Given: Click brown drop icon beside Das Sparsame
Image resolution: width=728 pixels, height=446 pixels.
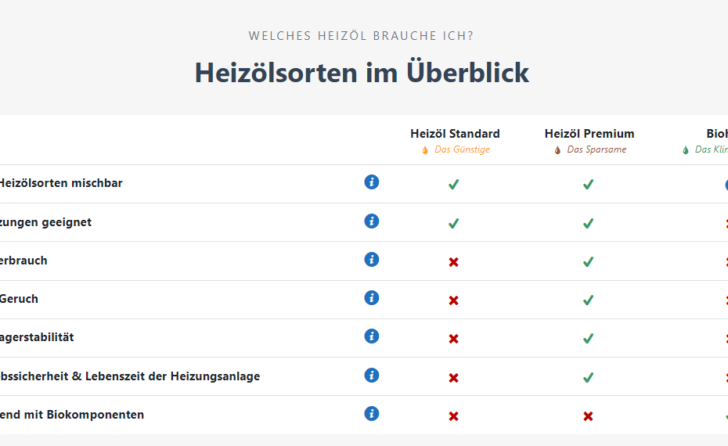Looking at the screenshot, I should [557, 150].
